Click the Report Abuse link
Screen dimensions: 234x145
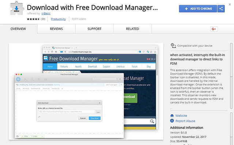pyautogui.click(x=185, y=121)
